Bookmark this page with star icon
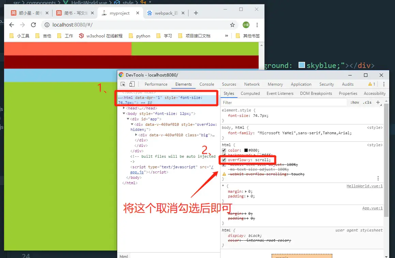The height and width of the screenshot is (258, 395). coord(232,24)
